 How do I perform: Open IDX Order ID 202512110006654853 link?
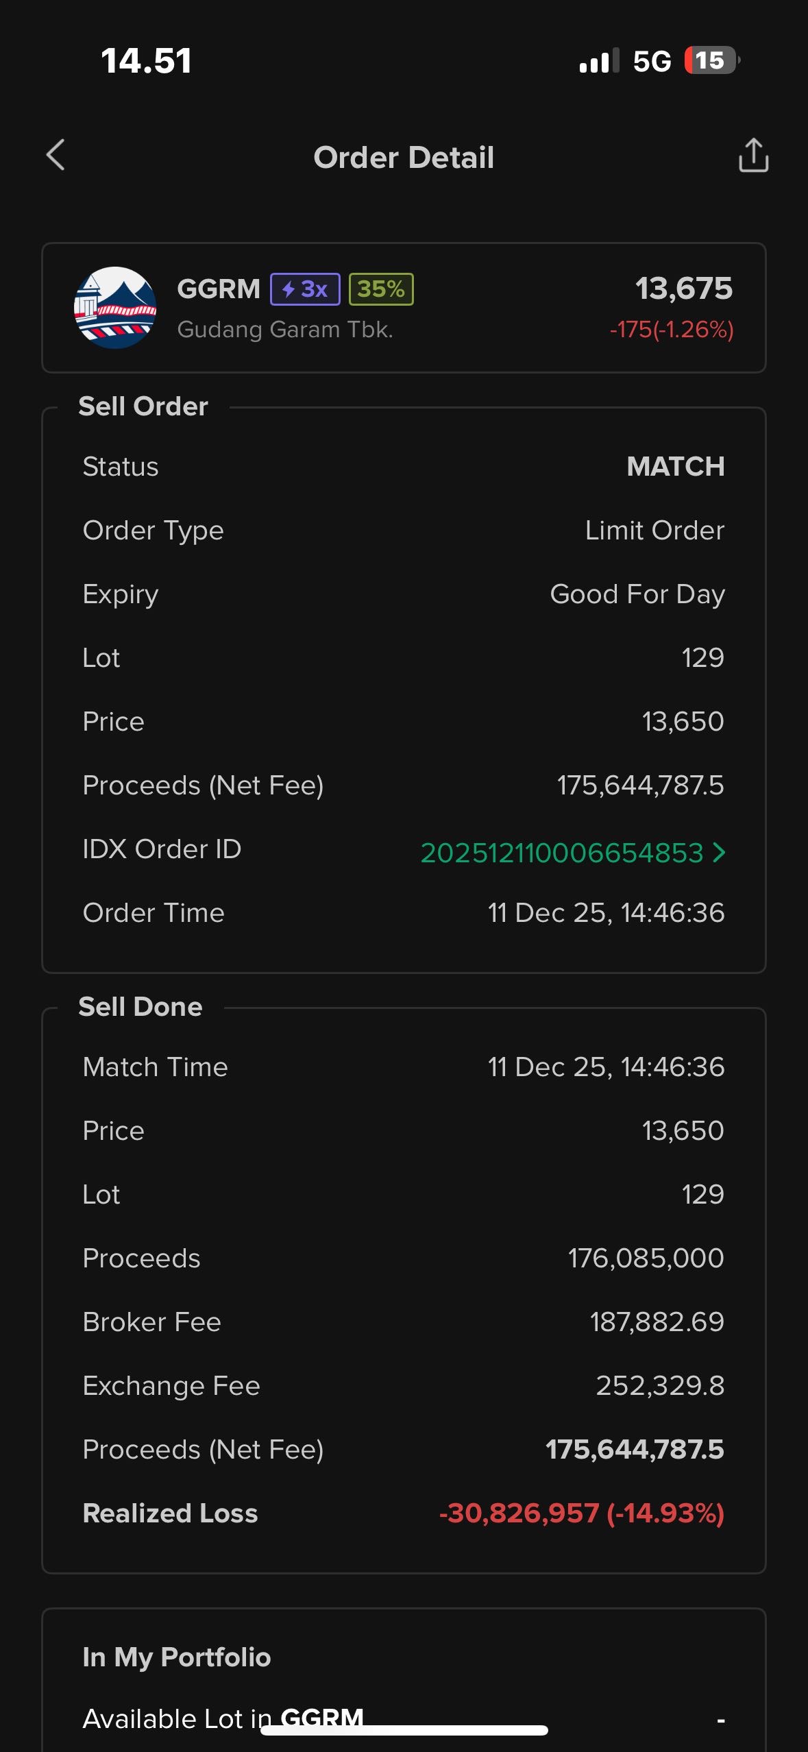[561, 853]
